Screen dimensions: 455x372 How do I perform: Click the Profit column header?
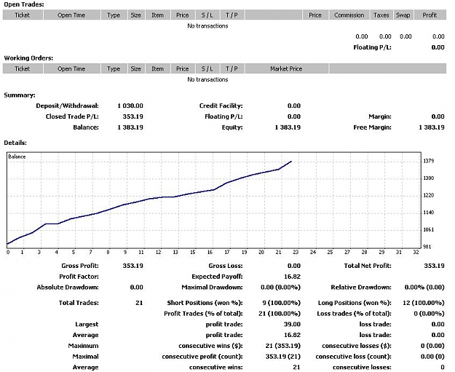point(430,15)
